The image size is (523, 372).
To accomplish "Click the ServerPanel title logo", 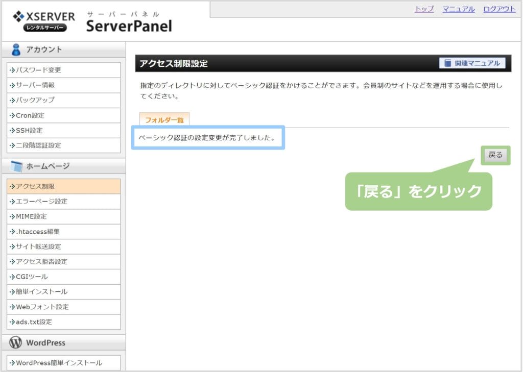I will click(129, 26).
